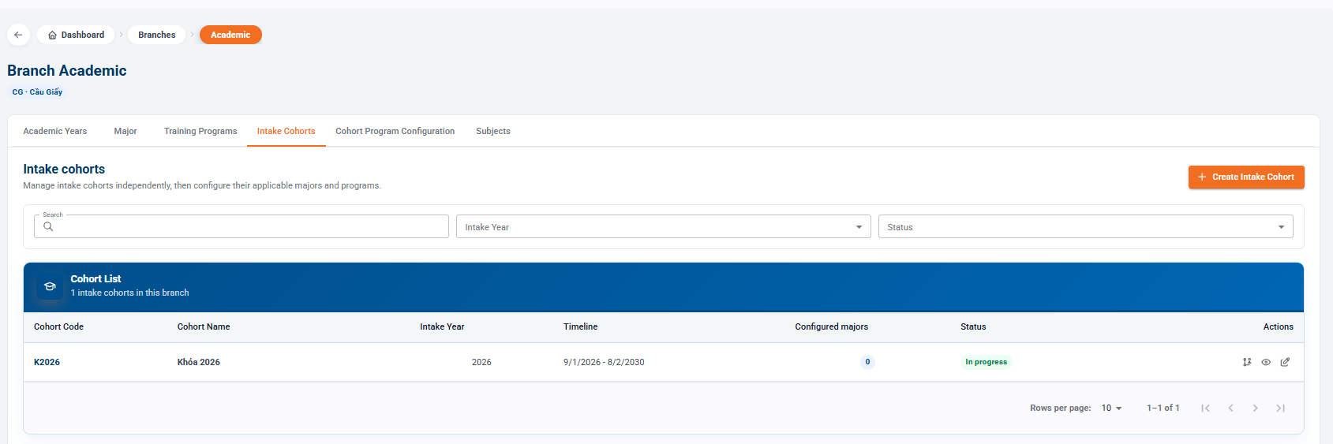Click the configured majors count badge 0

click(867, 362)
